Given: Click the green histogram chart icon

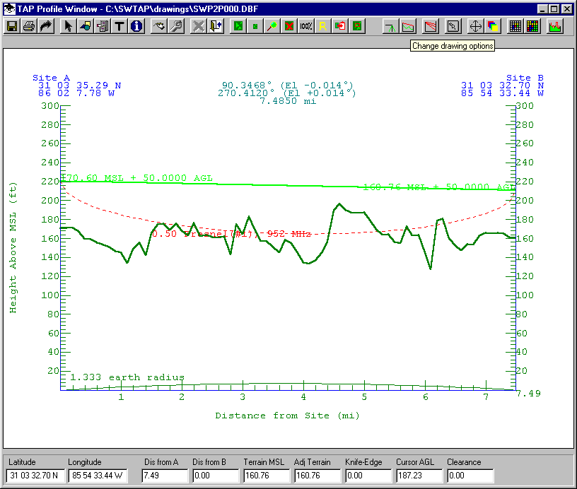Looking at the screenshot, I should click(555, 26).
